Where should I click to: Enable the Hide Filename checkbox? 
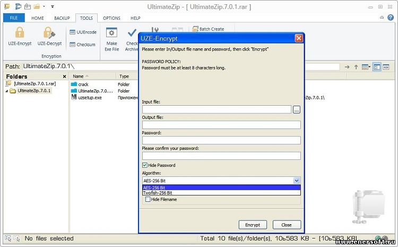pos(148,200)
